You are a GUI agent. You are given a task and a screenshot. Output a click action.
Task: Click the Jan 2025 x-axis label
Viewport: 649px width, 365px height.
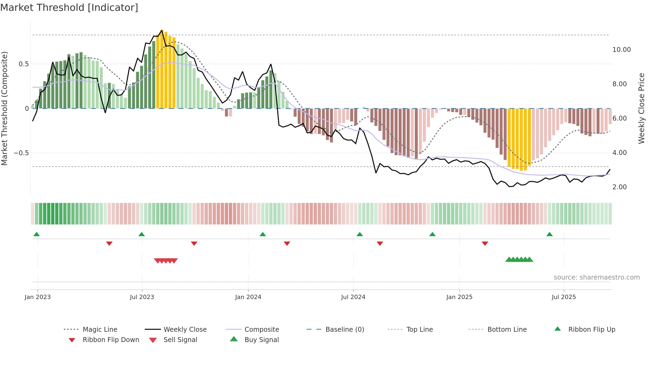[459, 297]
